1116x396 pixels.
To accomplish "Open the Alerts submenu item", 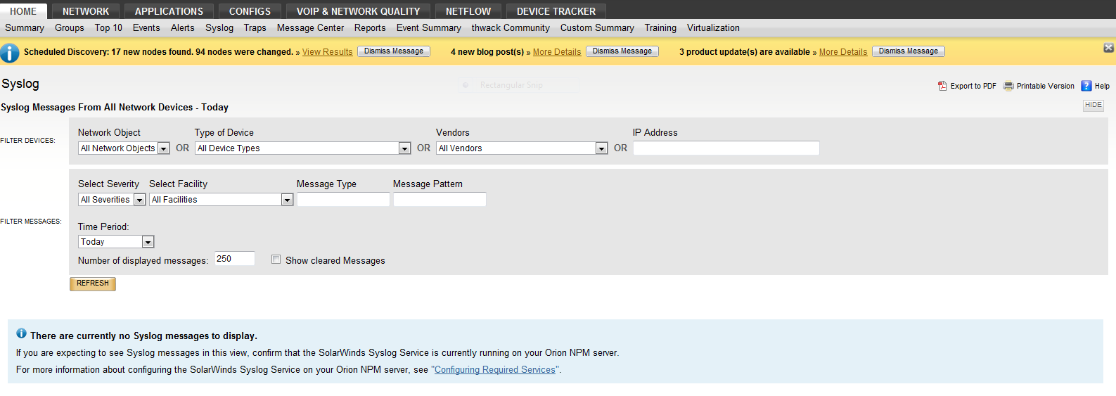I will point(183,28).
